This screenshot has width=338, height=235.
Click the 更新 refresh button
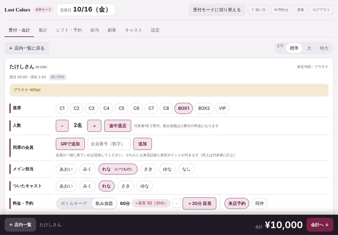pos(300,10)
